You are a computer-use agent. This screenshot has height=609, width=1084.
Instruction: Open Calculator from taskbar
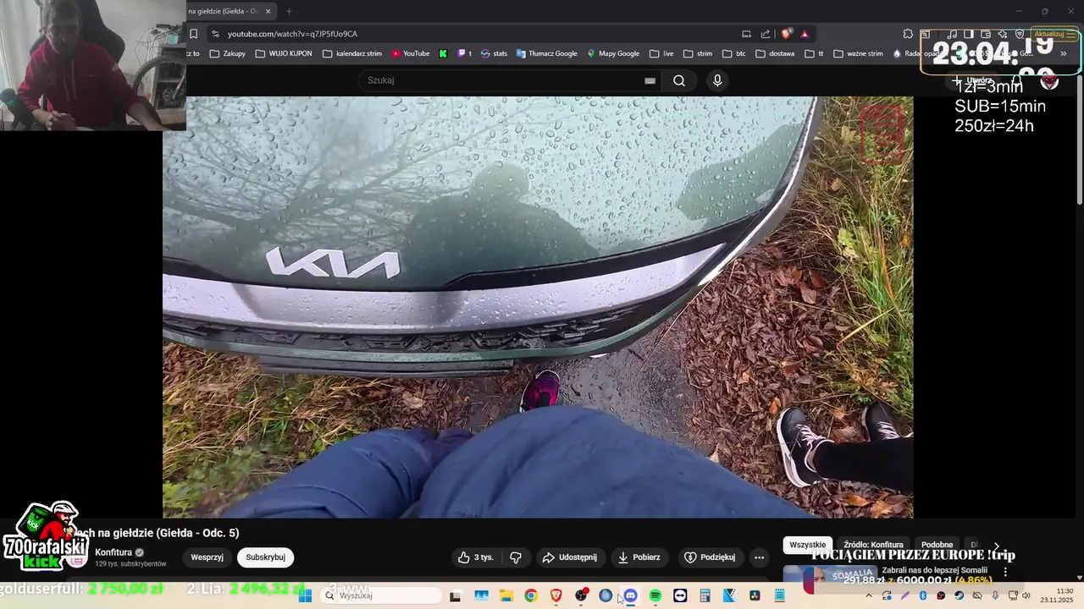tap(705, 595)
